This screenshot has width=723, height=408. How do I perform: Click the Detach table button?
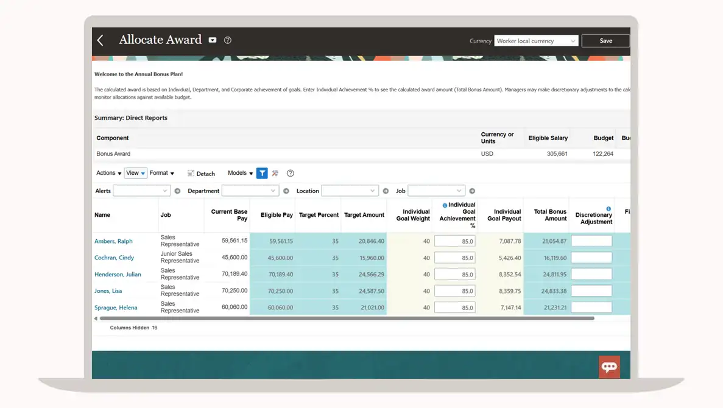click(201, 174)
